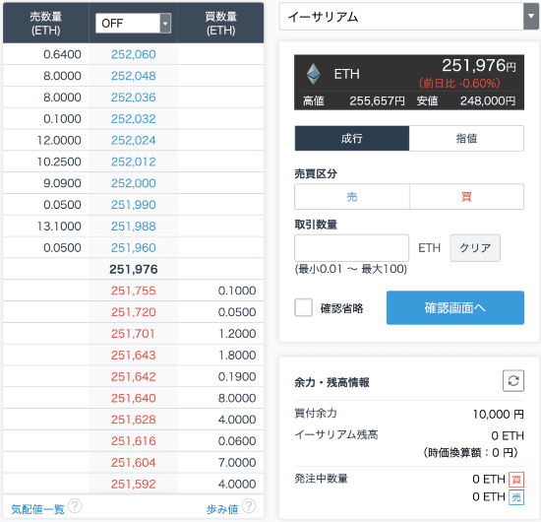Open the 歩み値 link
The height and width of the screenshot is (522, 541).
click(222, 509)
